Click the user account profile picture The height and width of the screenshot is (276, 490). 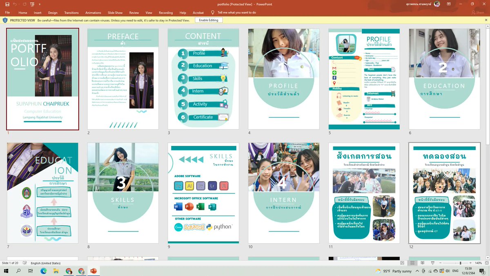click(x=437, y=4)
